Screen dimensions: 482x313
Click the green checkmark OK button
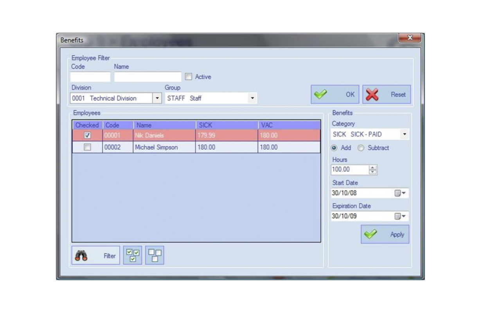click(335, 94)
